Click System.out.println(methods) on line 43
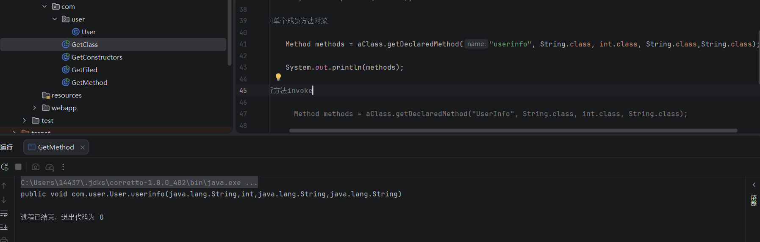 pos(344,67)
